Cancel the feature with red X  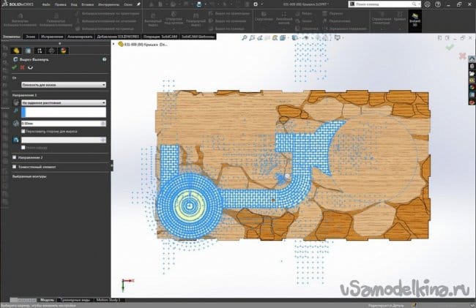click(x=23, y=67)
